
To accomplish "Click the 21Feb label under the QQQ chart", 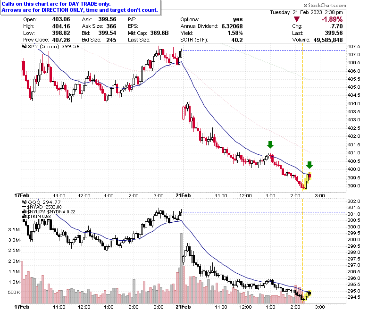I will pyautogui.click(x=184, y=307).
